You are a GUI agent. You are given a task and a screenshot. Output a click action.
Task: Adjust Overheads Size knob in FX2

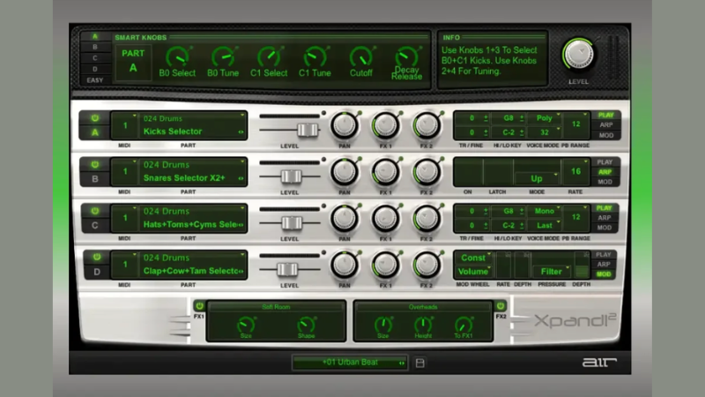coord(382,325)
